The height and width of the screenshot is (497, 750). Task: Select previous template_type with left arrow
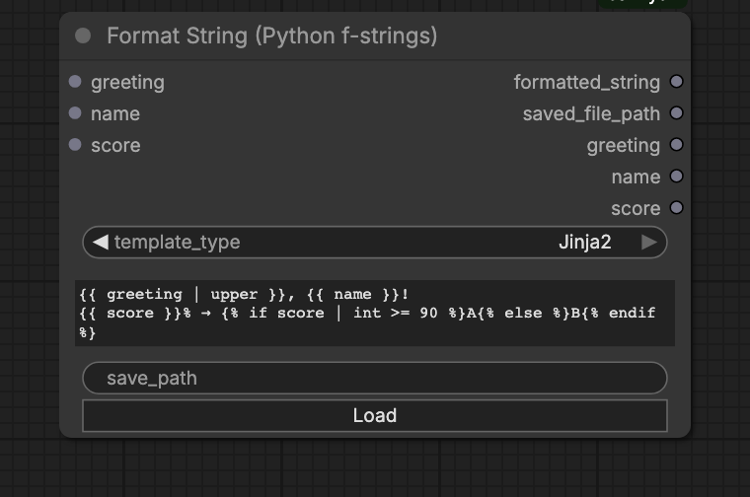pos(100,243)
